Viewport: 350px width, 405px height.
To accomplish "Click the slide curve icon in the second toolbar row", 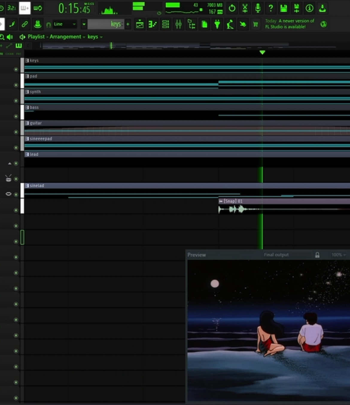I will 12,24.
